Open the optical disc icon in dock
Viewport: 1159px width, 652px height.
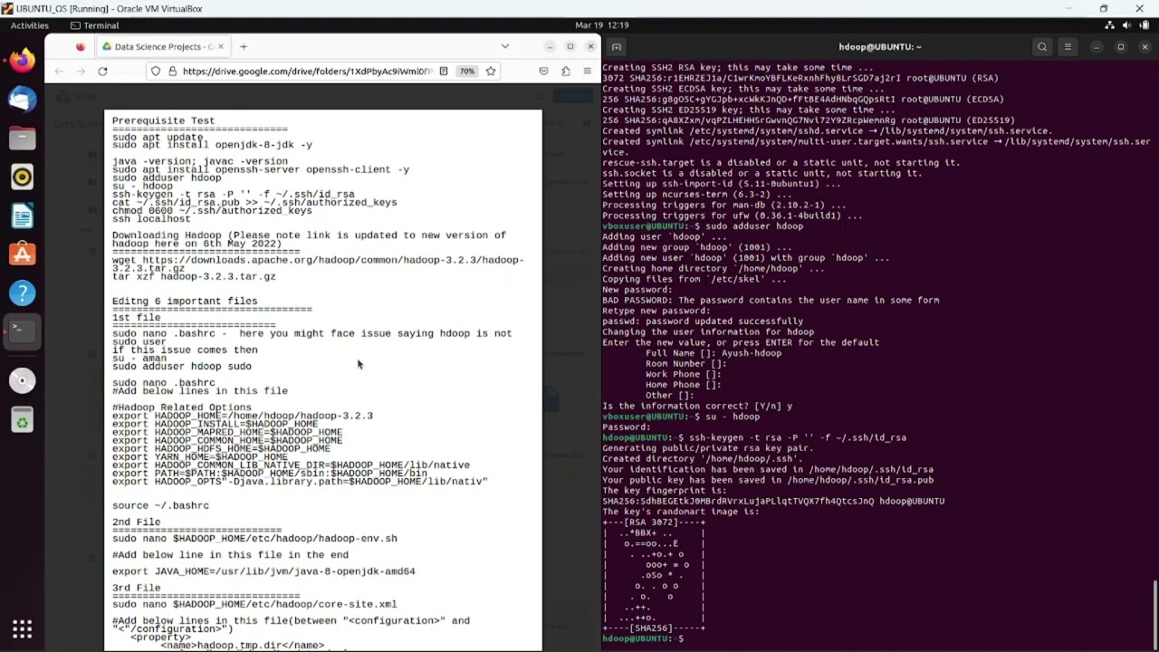pos(22,381)
